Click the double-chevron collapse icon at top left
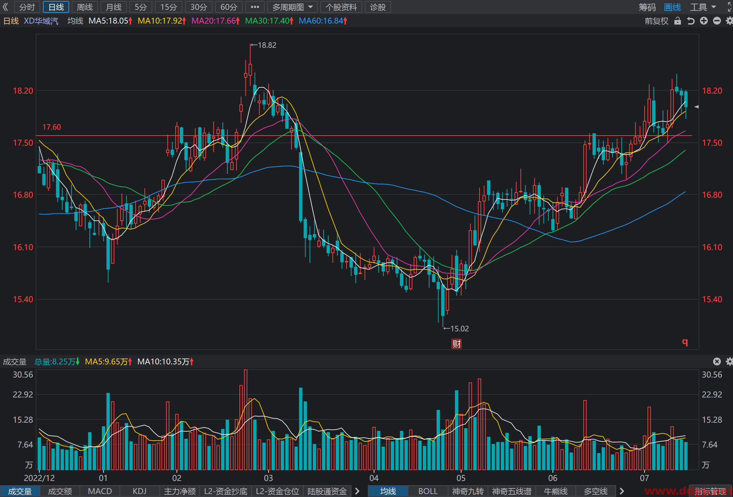 tap(6, 7)
